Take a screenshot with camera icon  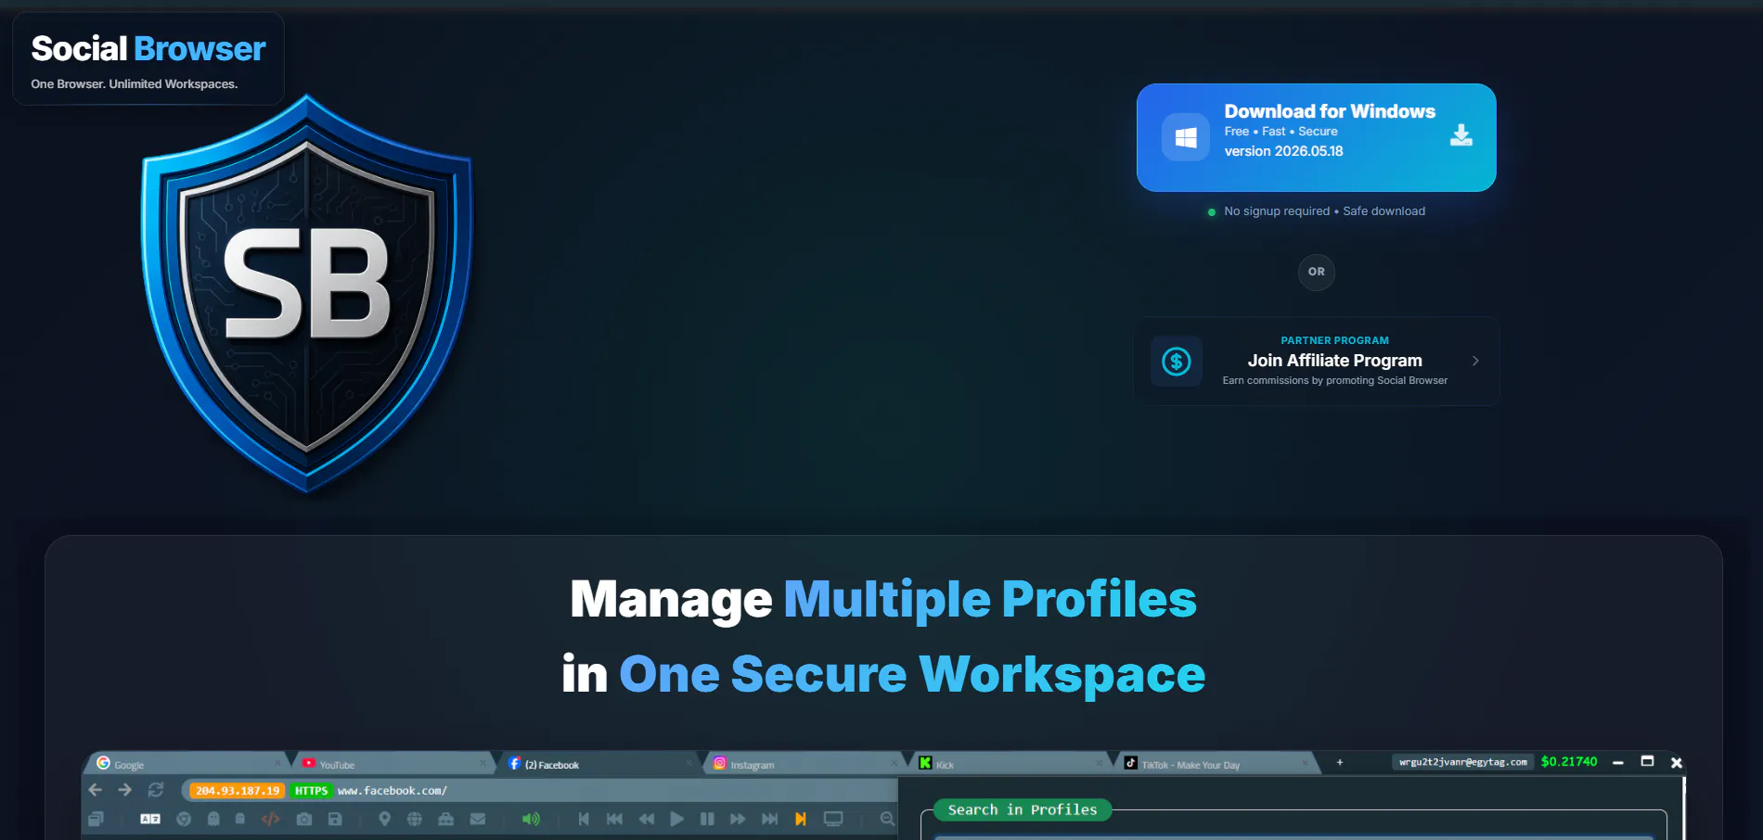pyautogui.click(x=304, y=819)
